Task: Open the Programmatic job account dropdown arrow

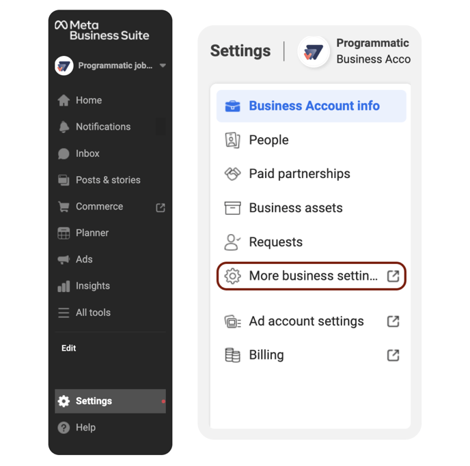Action: tap(163, 65)
